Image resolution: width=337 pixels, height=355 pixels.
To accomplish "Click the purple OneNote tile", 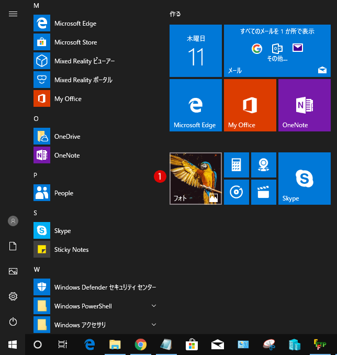I will tap(305, 105).
